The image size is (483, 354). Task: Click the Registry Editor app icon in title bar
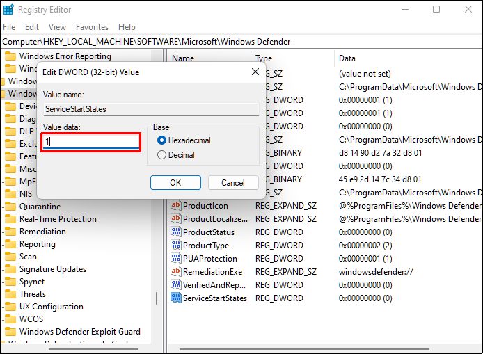point(8,10)
